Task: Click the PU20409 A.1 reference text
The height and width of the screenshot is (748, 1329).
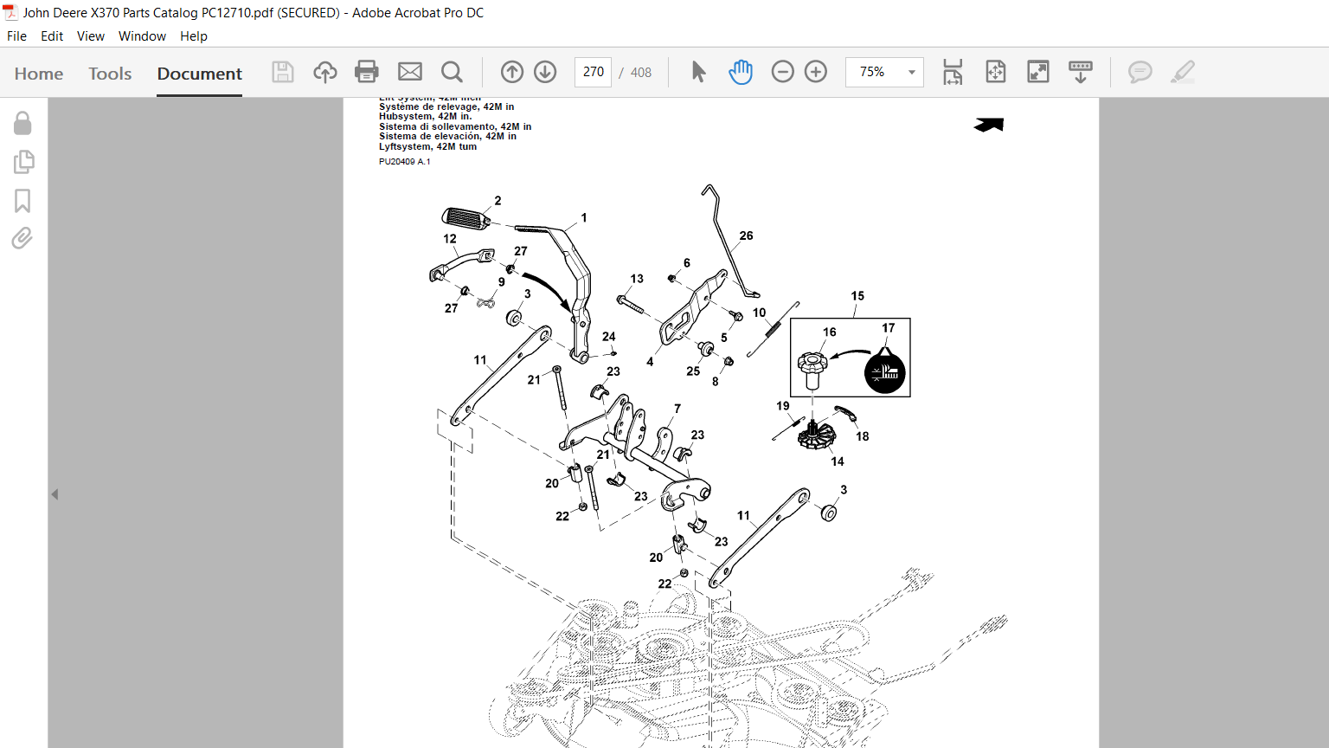Action: 404,161
